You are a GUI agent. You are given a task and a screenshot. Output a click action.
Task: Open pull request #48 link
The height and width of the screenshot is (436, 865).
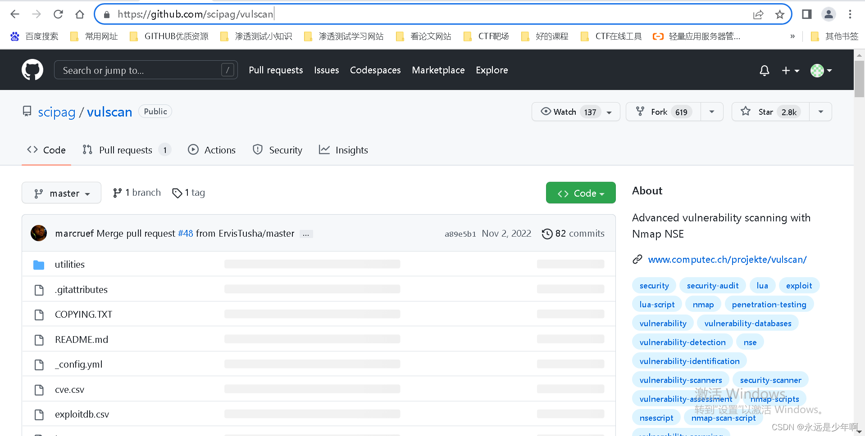coord(185,234)
